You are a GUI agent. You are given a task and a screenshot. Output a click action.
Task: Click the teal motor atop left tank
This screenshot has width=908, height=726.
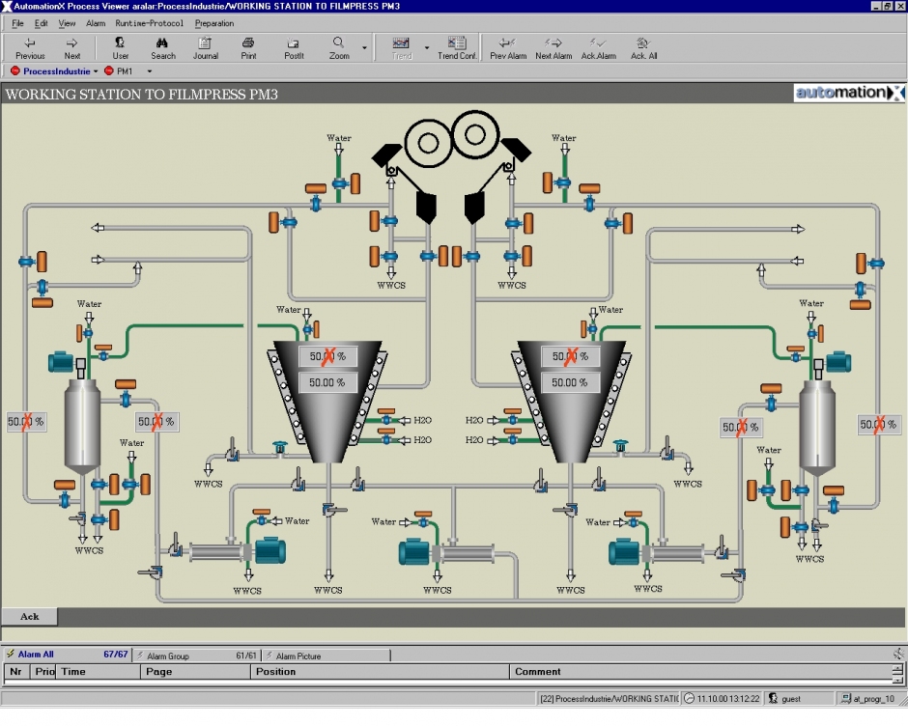coord(60,362)
